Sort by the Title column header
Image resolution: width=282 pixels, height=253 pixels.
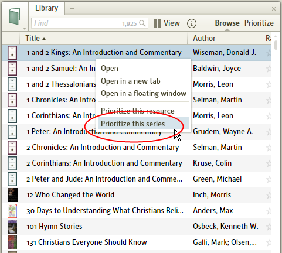(103, 39)
